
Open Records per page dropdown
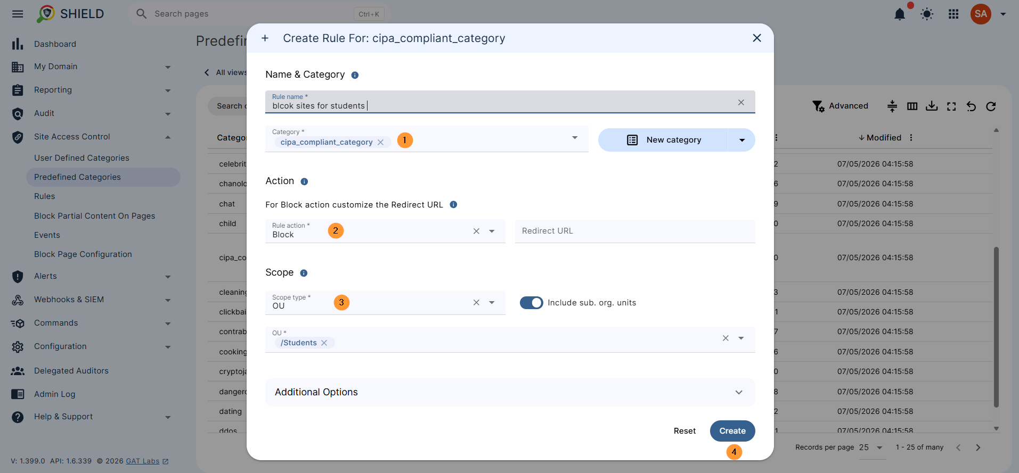(x=871, y=447)
